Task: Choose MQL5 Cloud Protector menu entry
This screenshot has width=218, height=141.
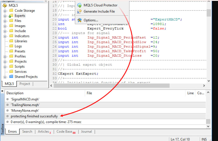Action: pos(102,5)
